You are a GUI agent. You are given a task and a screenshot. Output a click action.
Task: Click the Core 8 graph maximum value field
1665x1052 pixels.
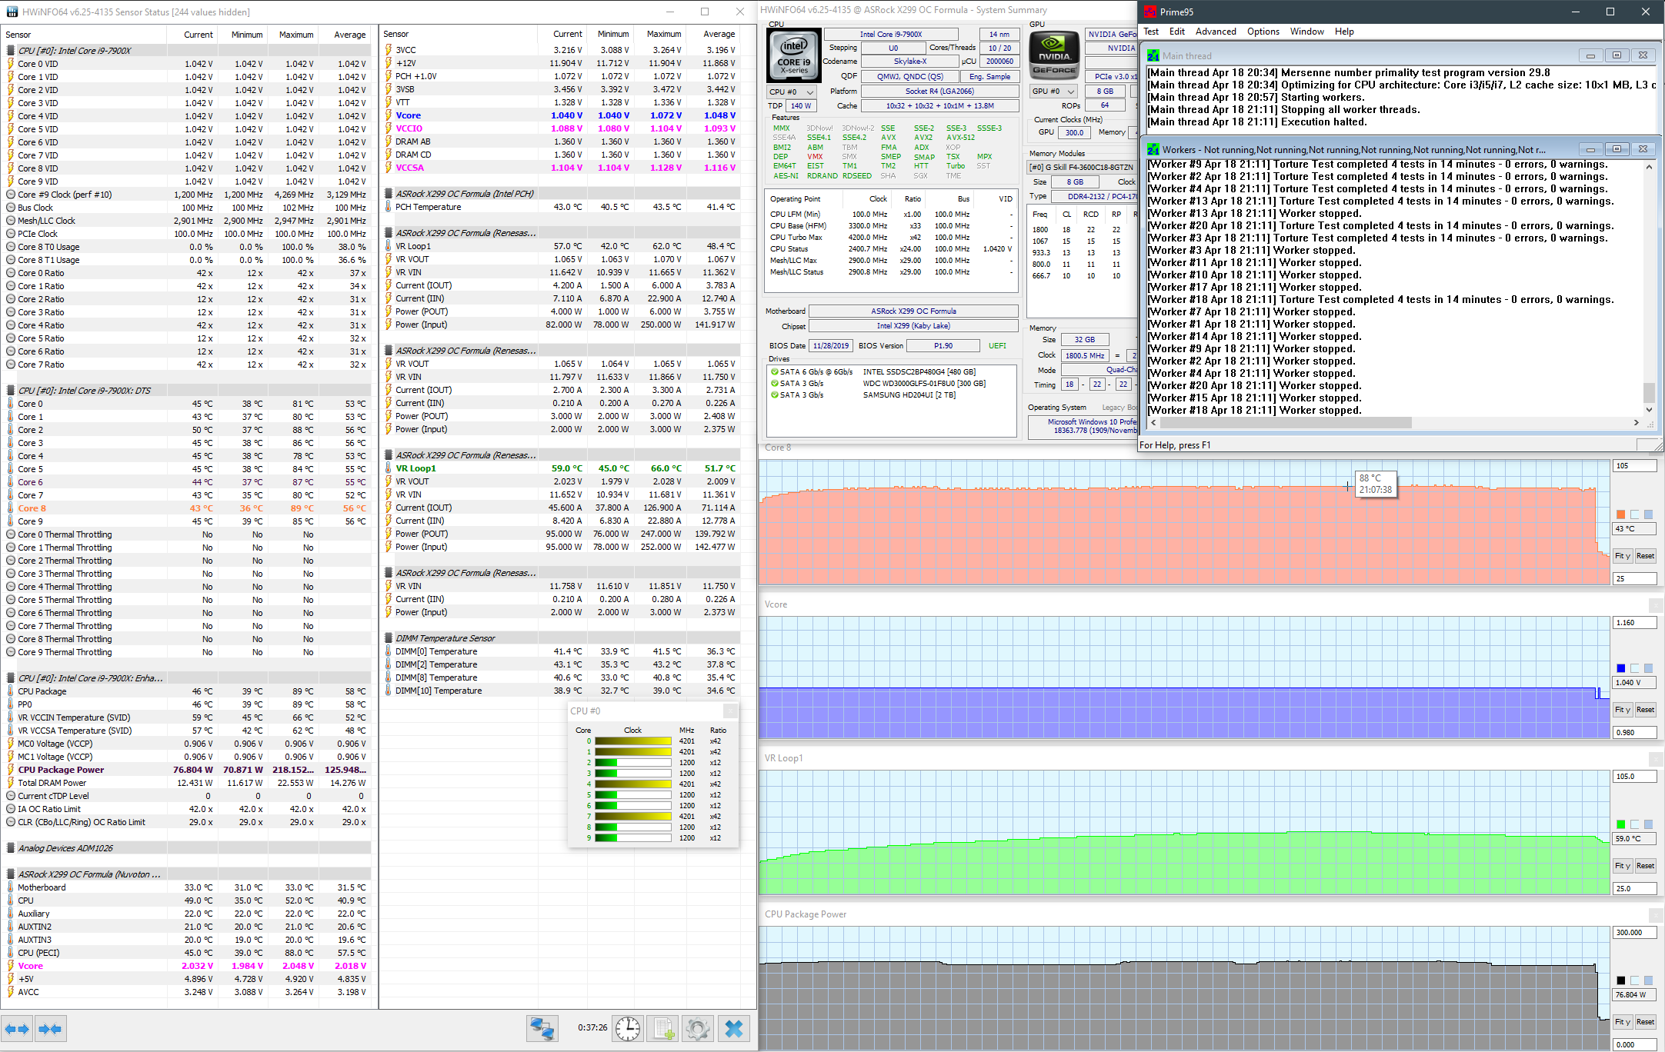1633,466
